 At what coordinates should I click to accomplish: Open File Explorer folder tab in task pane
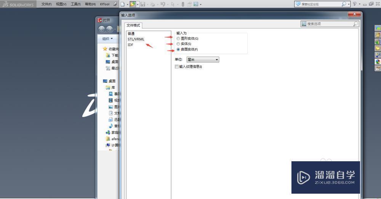(x=378, y=48)
